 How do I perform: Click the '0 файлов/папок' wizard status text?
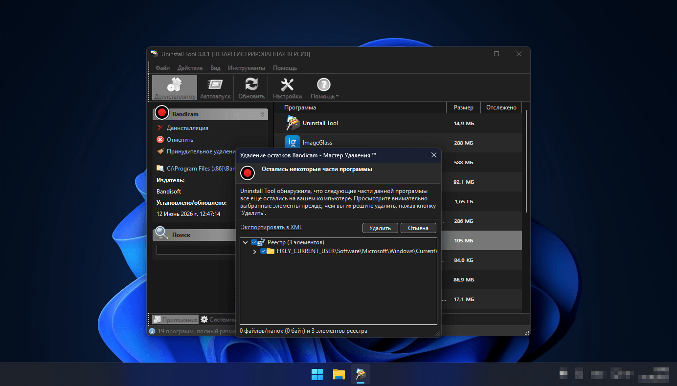[303, 331]
